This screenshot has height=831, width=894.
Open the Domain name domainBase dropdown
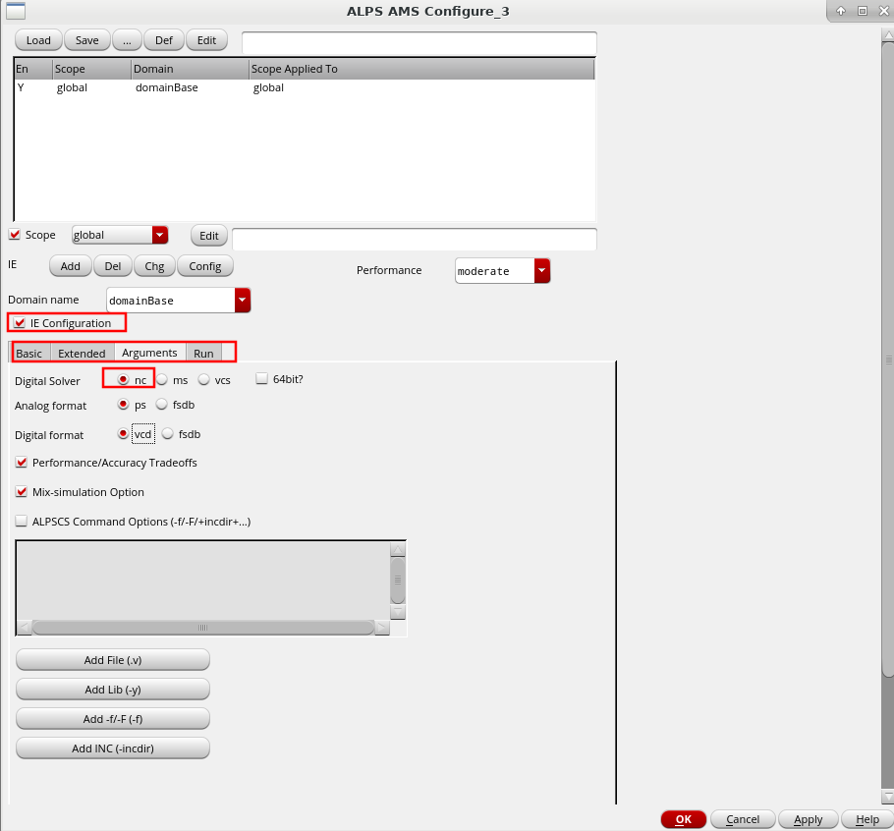[x=243, y=301]
